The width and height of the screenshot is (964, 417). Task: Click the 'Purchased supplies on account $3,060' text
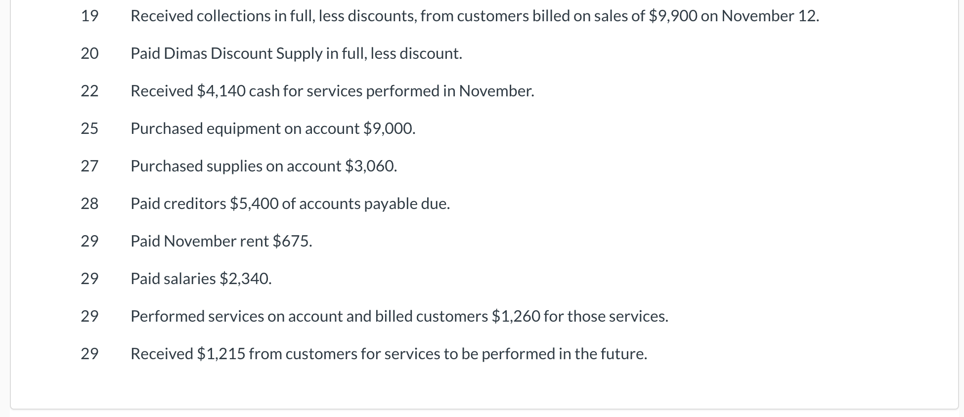(x=263, y=166)
